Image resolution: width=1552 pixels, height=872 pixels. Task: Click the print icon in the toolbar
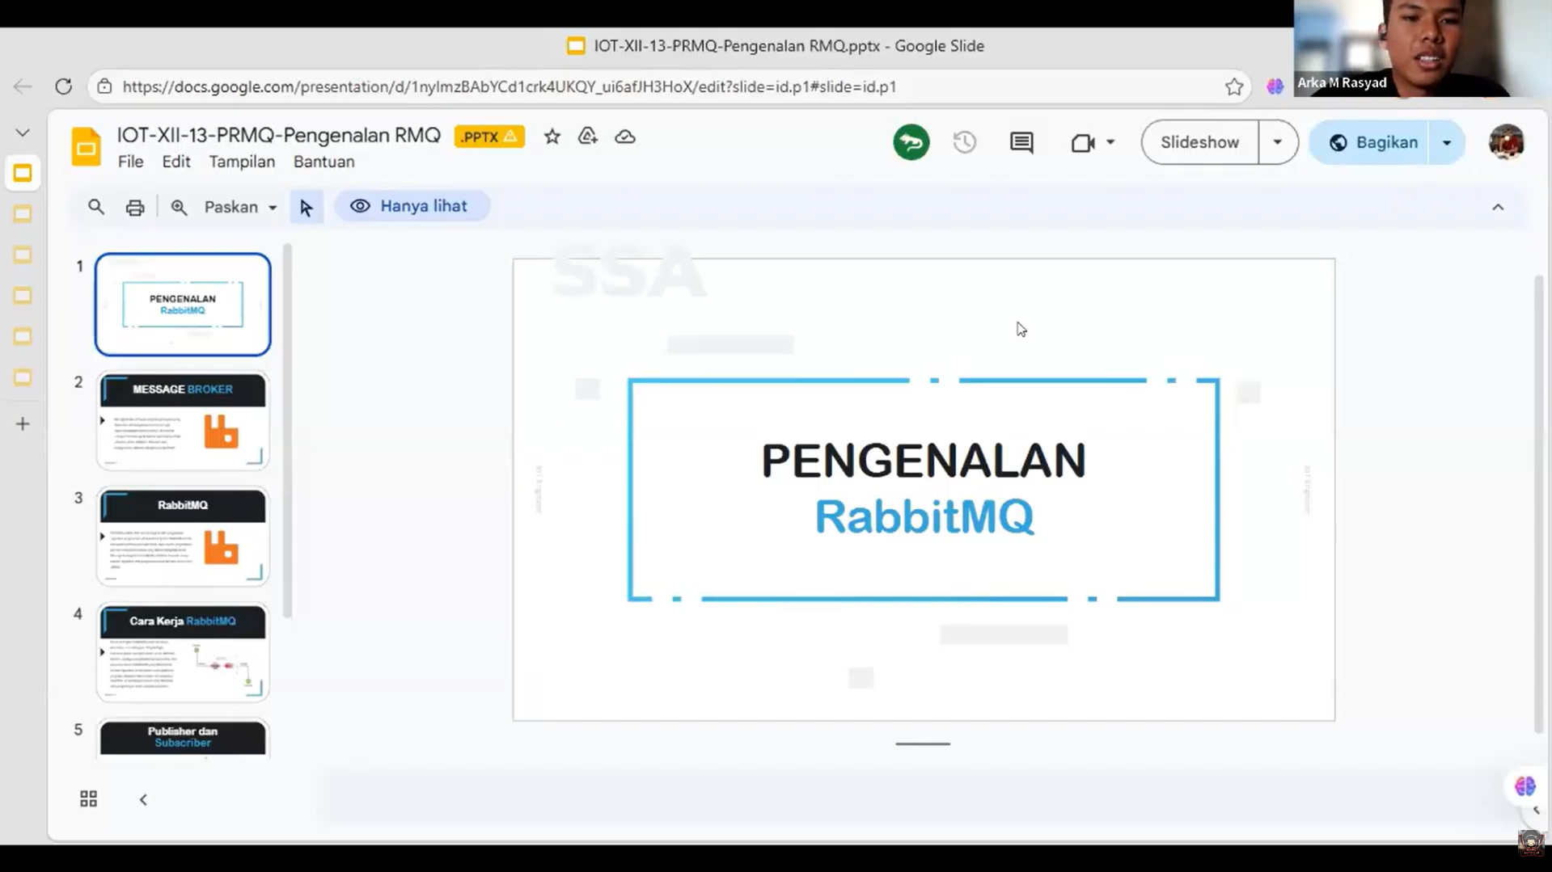pyautogui.click(x=134, y=208)
